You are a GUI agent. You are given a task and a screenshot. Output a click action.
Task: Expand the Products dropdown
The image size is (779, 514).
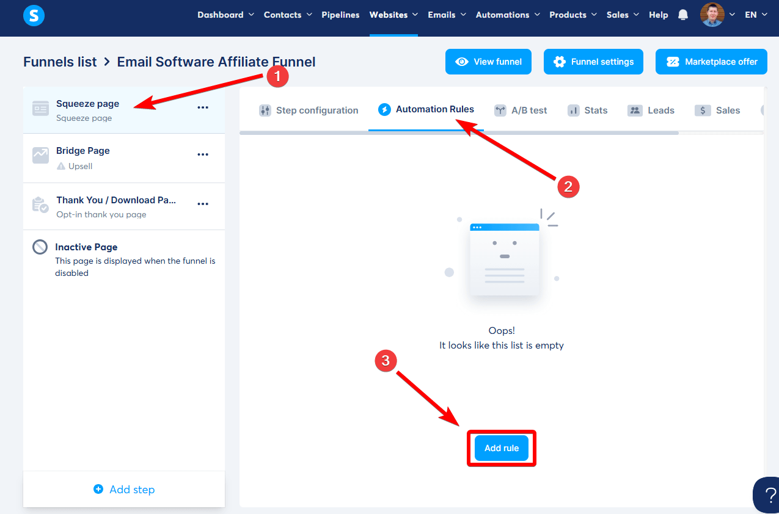573,15
